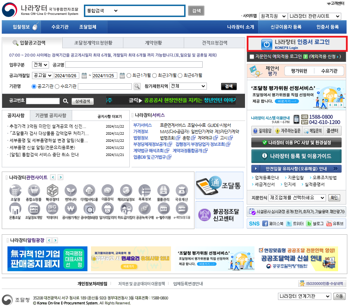Open the 조달업체 menu
The image size is (348, 307).
[88, 27]
